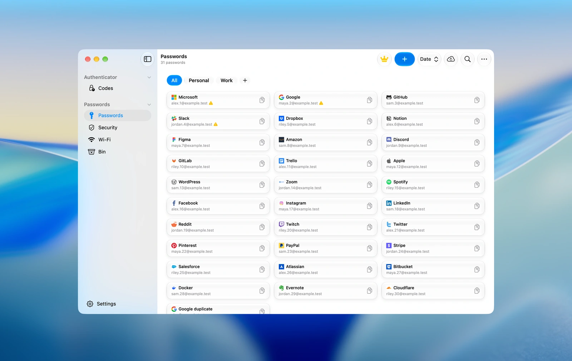Copy the Instagram password
The height and width of the screenshot is (361, 572).
click(370, 206)
